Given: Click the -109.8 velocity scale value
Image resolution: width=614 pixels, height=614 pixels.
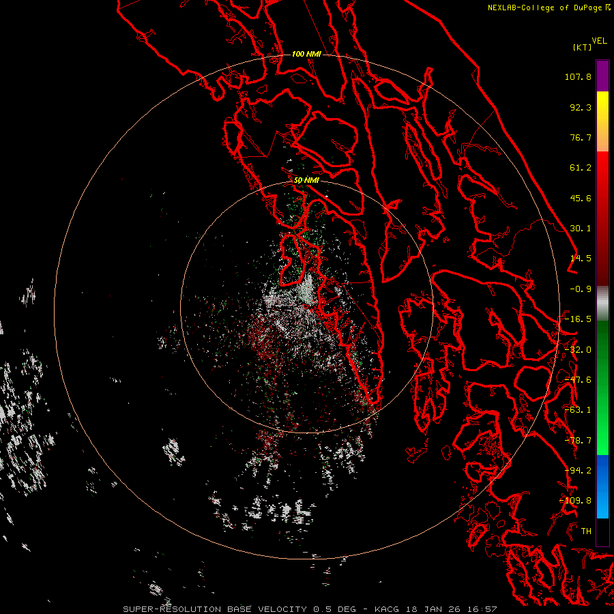Looking at the screenshot, I should (576, 501).
